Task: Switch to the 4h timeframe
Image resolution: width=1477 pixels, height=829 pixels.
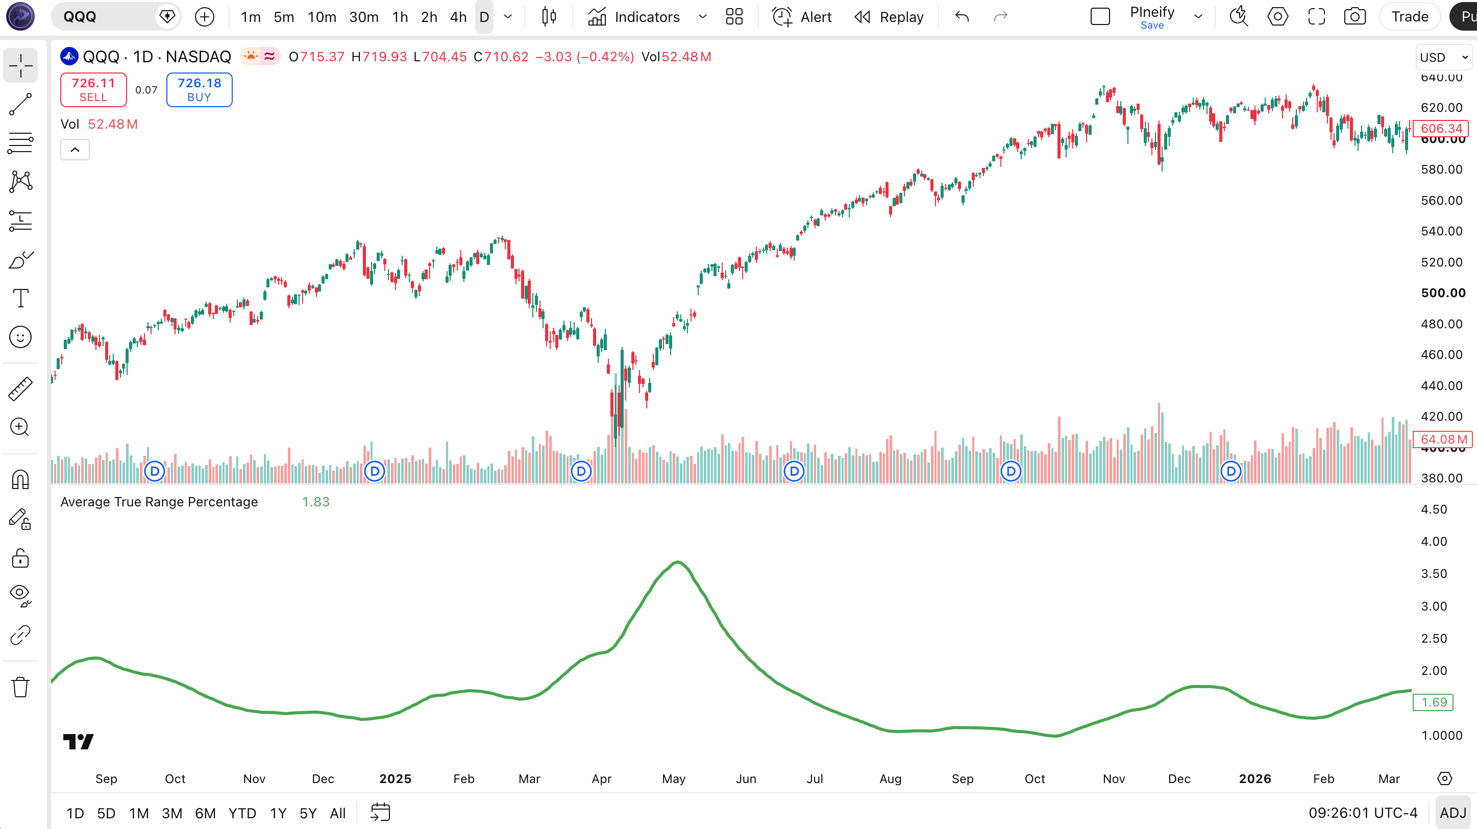Action: [x=458, y=17]
